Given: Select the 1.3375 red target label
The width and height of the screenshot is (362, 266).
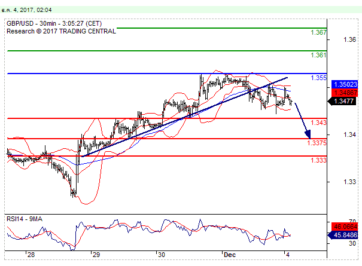Looking at the screenshot, I should (317, 143).
